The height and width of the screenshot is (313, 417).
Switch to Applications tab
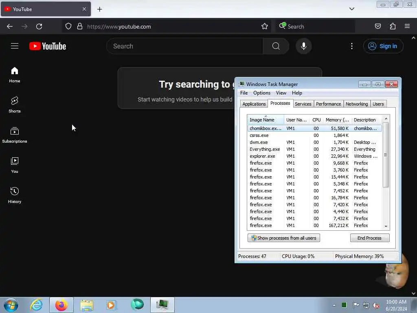click(x=254, y=104)
